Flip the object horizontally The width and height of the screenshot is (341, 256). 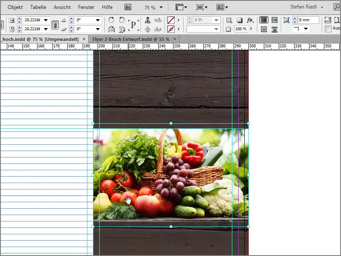click(111, 29)
